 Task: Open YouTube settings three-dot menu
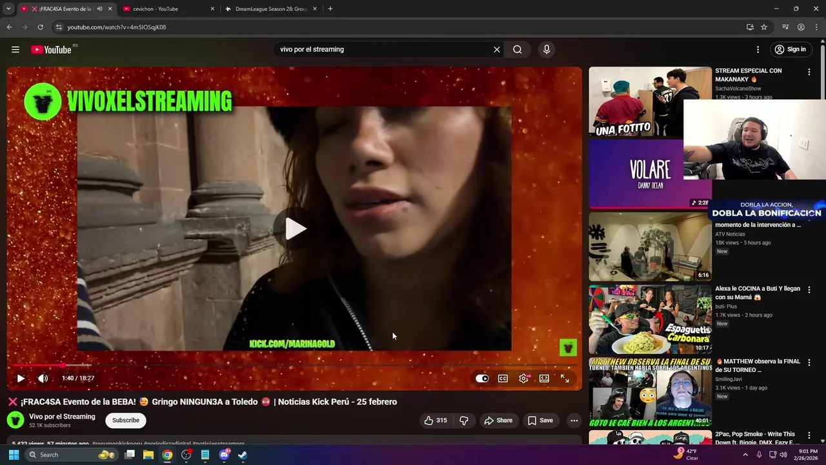(x=758, y=50)
